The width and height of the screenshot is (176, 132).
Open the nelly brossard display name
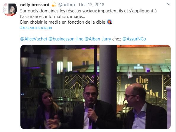35,5
